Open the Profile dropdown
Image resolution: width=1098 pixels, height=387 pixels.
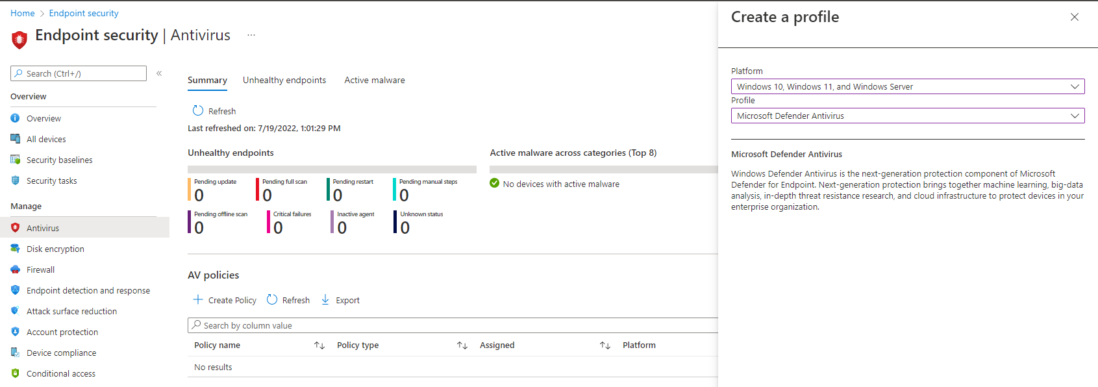908,116
